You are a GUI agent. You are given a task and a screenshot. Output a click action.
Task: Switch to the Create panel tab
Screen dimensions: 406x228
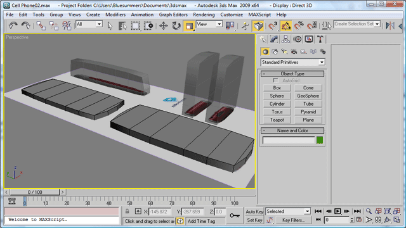tap(263, 39)
